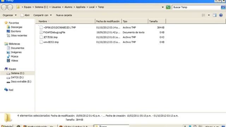Click the Documento de texto type cell

pyautogui.click(x=133, y=32)
